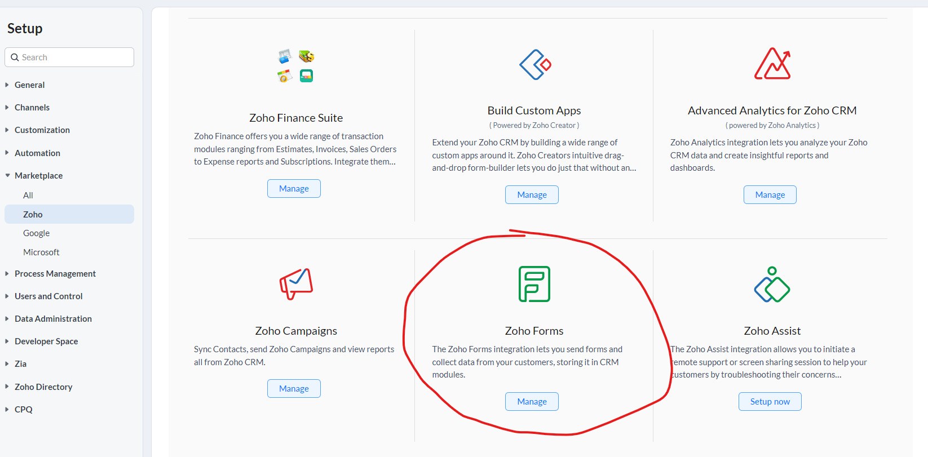Click the Zoho Finance Suite icon
This screenshot has height=457, width=928.
pyautogui.click(x=296, y=65)
